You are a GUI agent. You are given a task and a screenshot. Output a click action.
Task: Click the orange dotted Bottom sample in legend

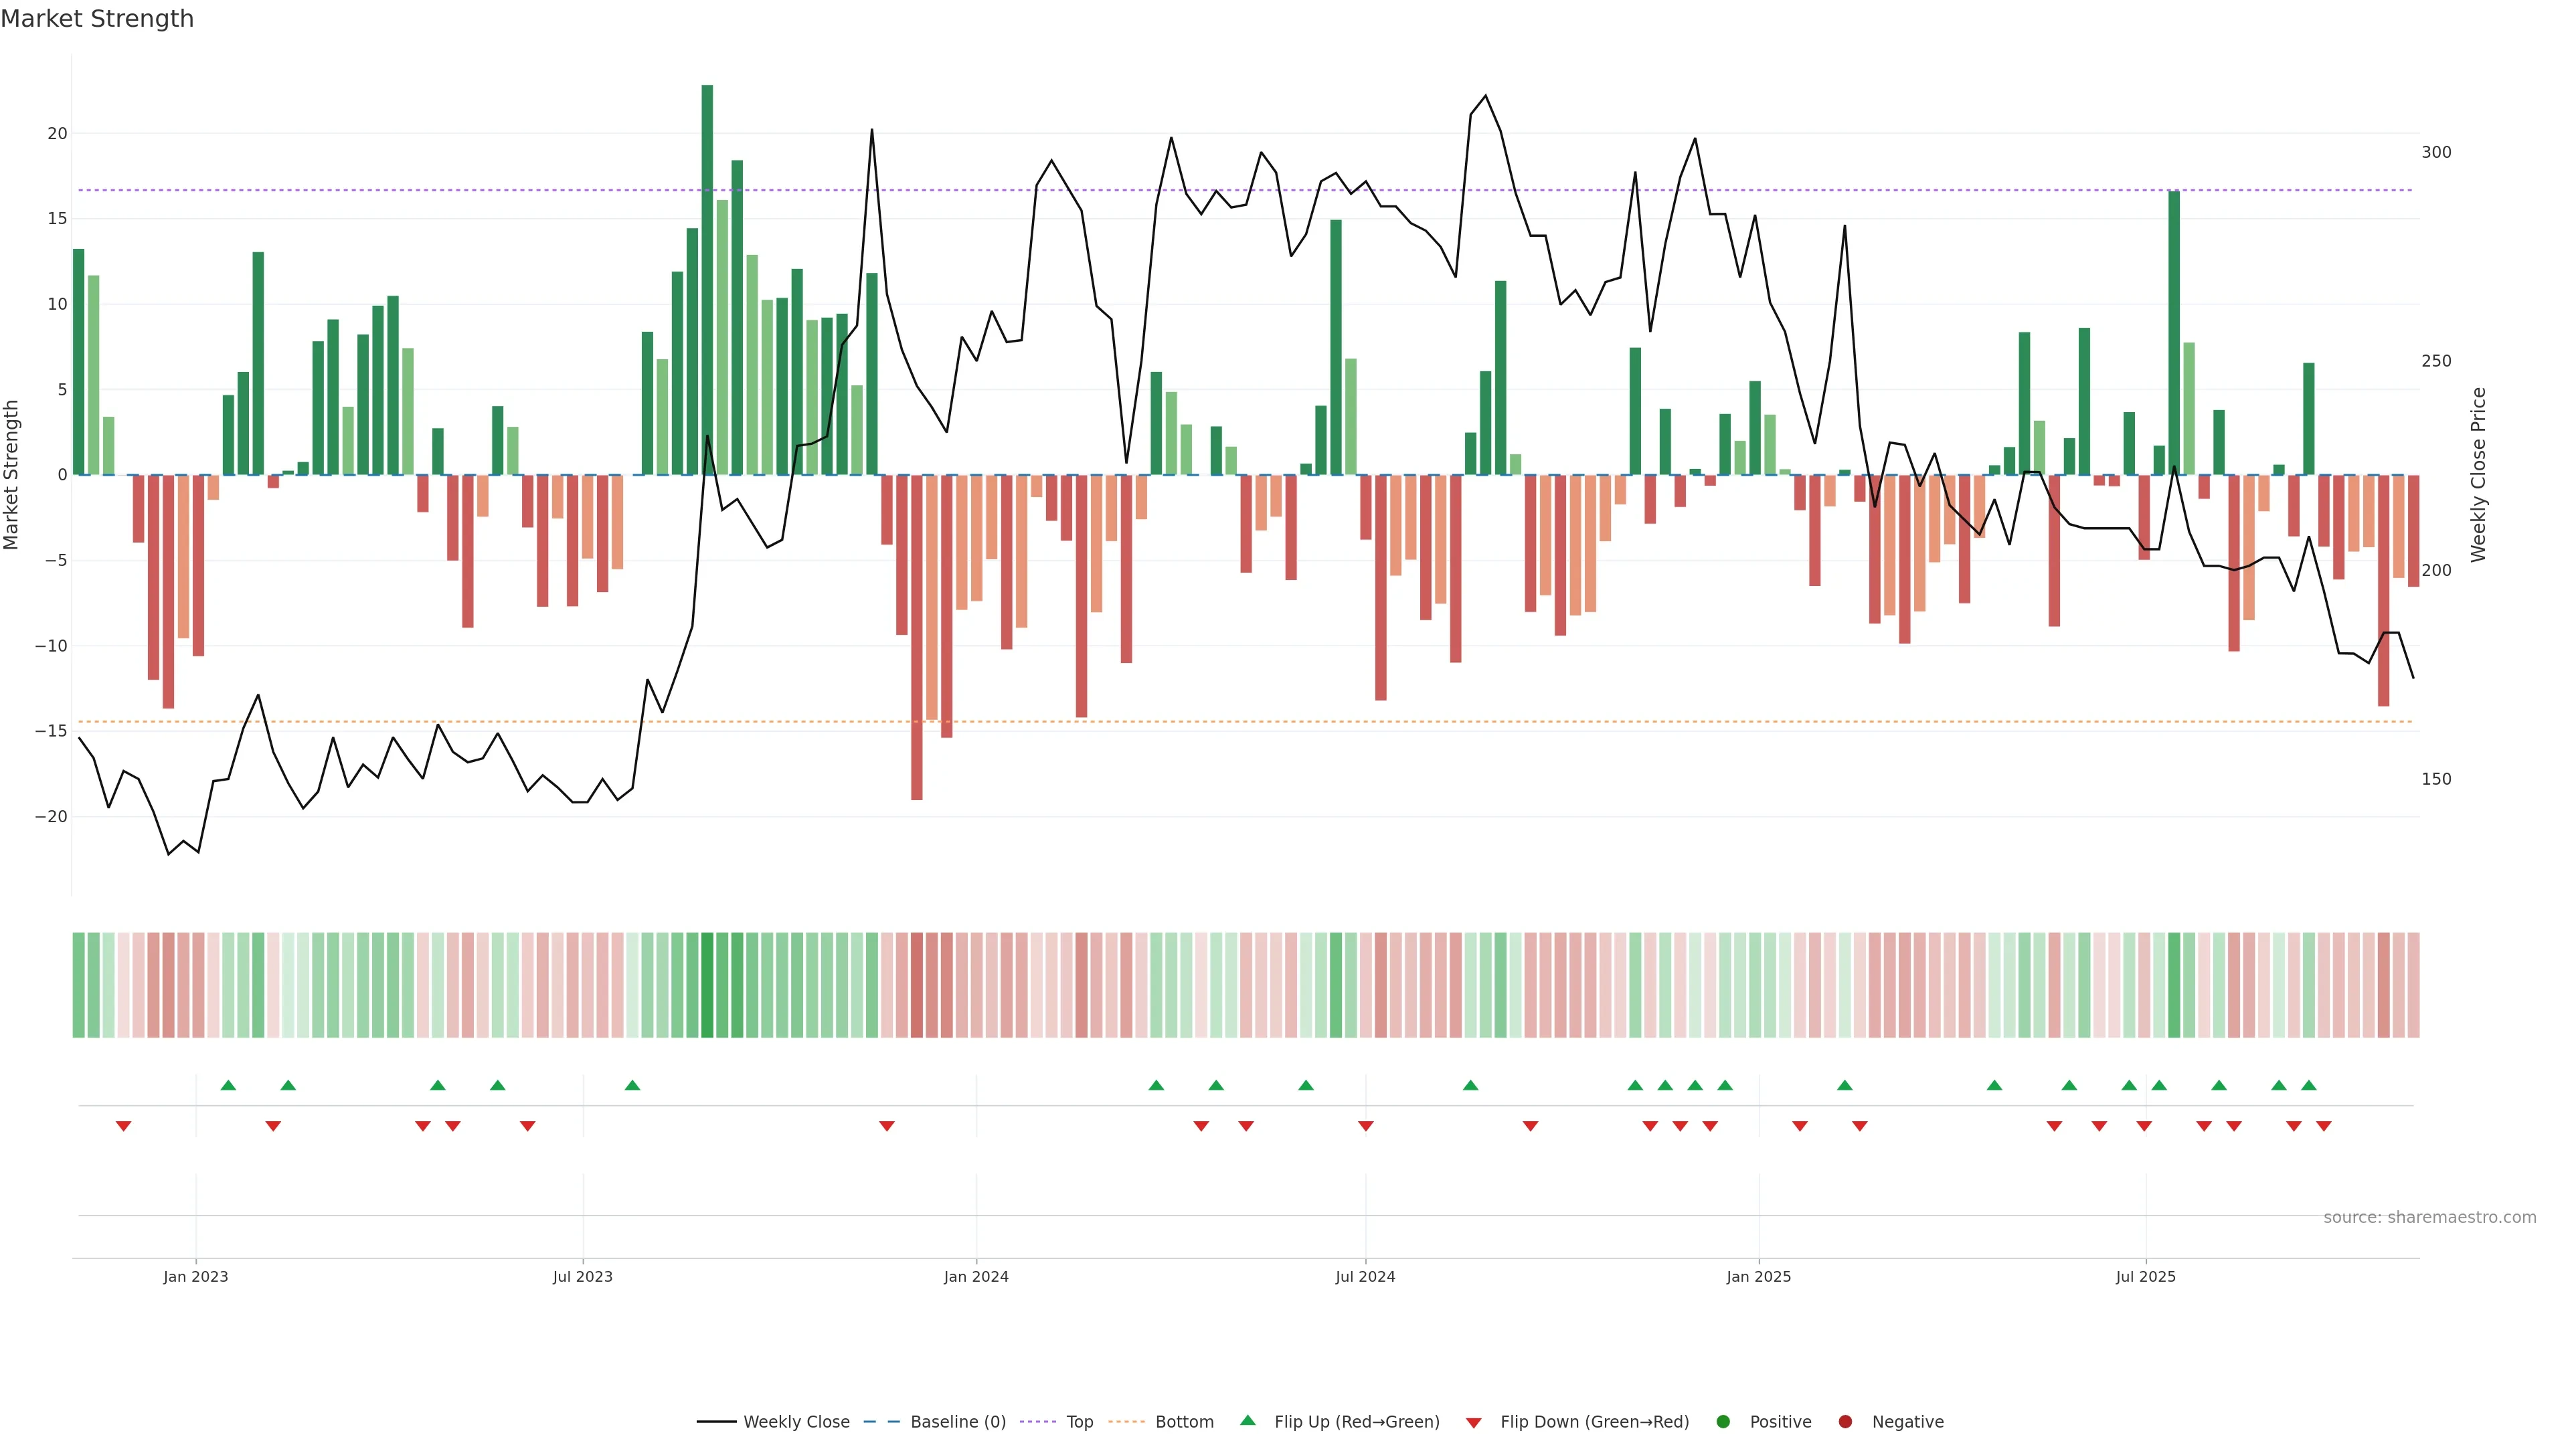point(1126,1422)
